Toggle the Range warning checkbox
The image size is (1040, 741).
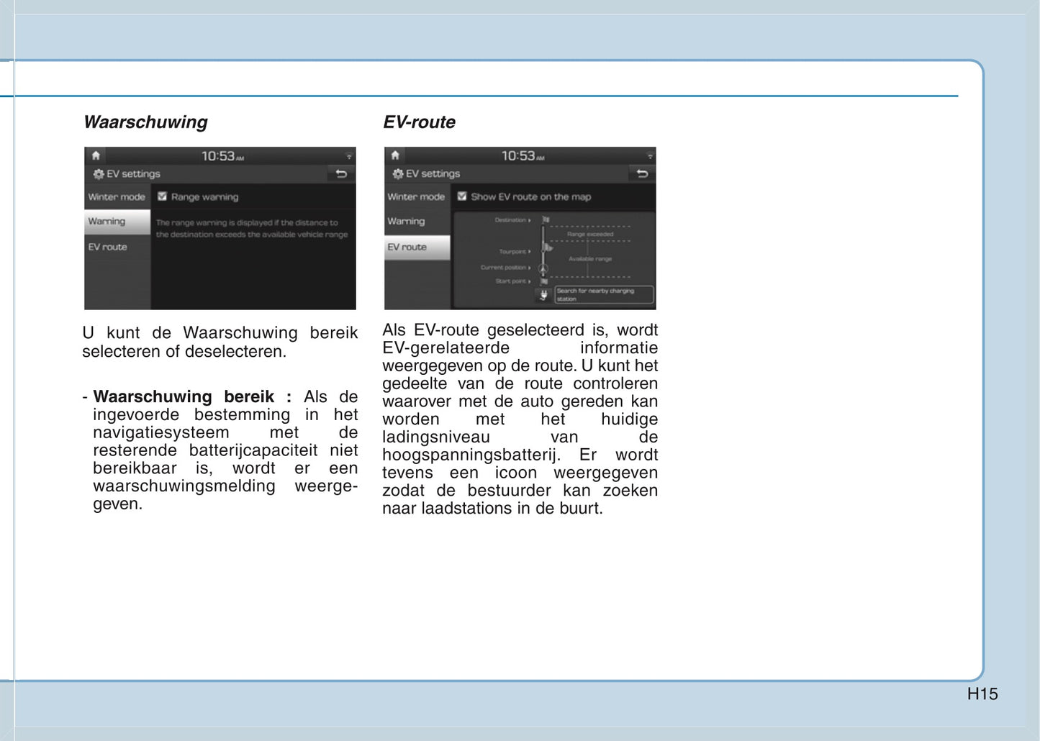pyautogui.click(x=163, y=196)
